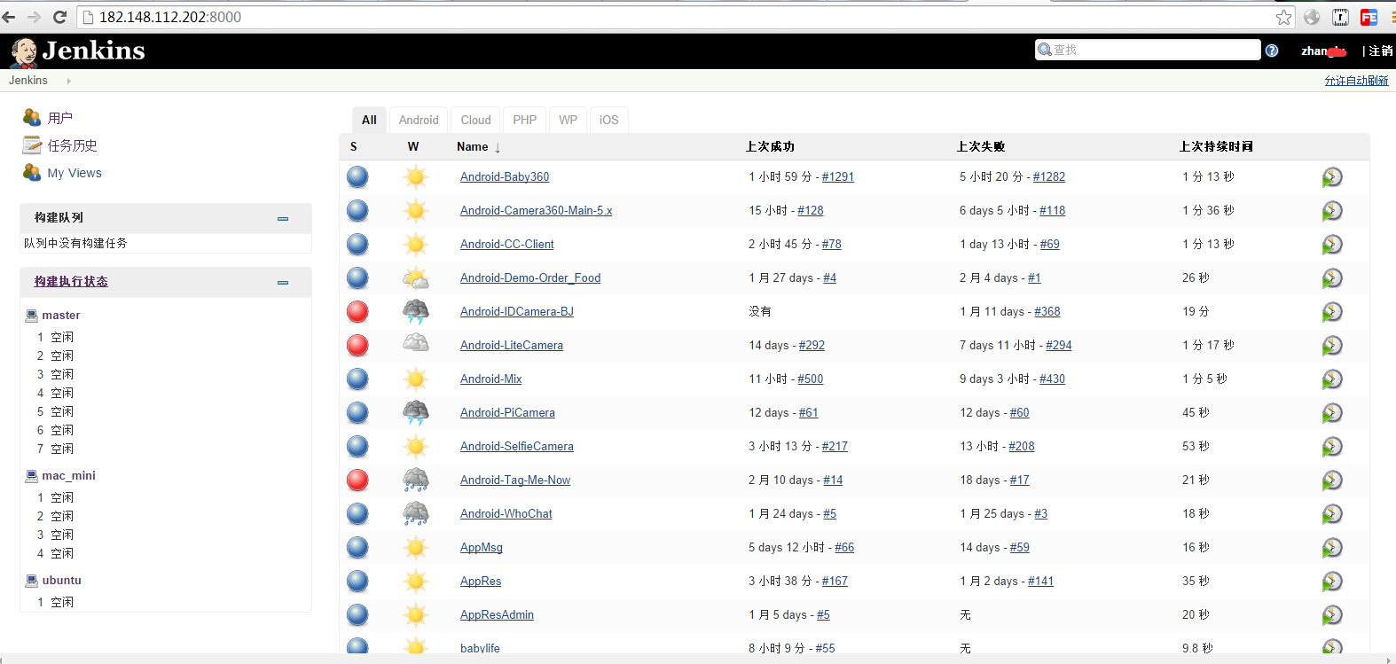Click the Jenkins logo in header
This screenshot has height=664, width=1396.
[x=78, y=51]
